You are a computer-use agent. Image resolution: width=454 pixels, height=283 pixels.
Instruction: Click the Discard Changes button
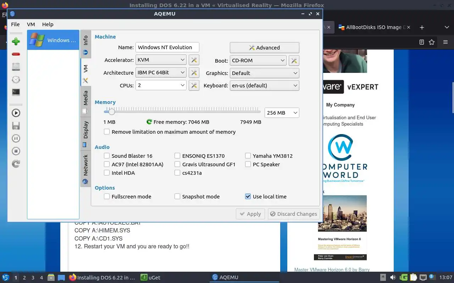[294, 214]
